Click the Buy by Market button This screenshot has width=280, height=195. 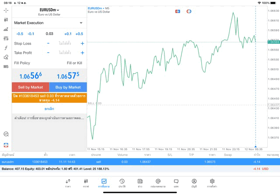[68, 87]
